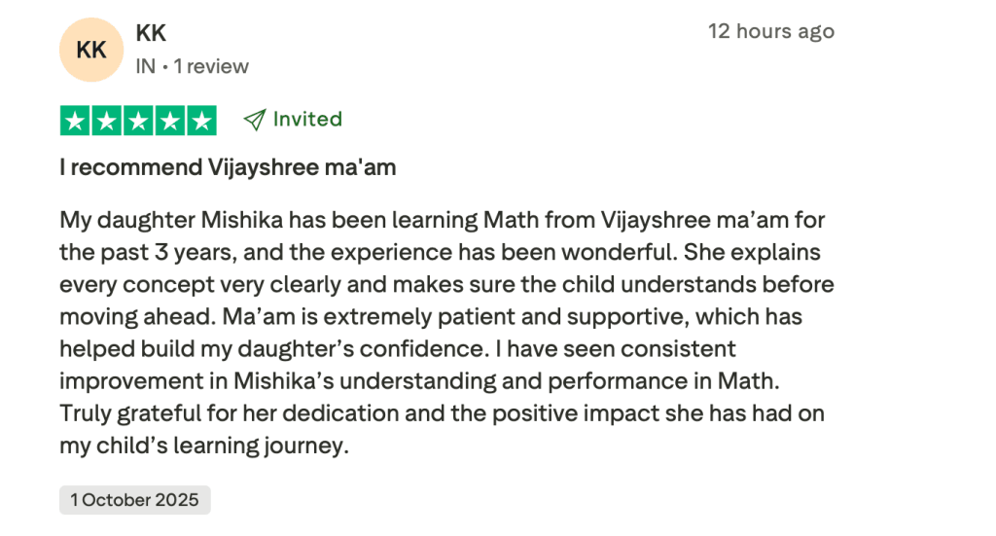The image size is (996, 536).
Task: Click the line starting 'My daughter Mishika'
Action: (442, 220)
